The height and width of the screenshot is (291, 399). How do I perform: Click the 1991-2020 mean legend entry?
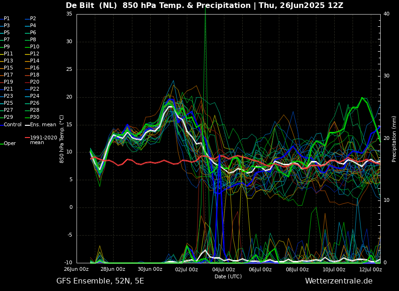pyautogui.click(x=43, y=140)
